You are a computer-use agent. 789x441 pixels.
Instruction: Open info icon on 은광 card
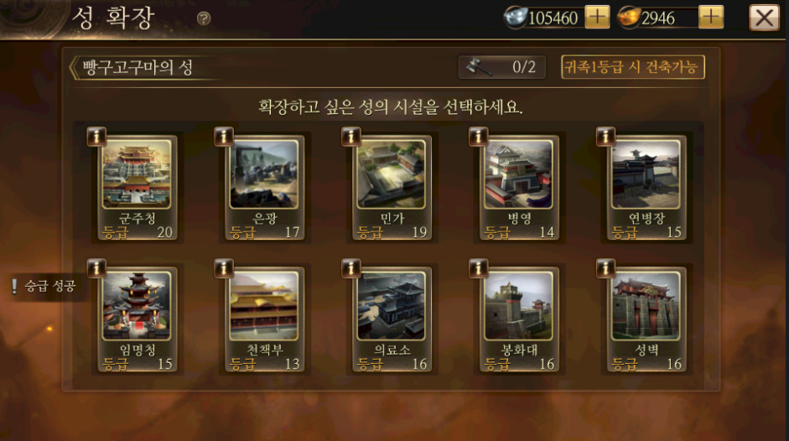pyautogui.click(x=223, y=136)
